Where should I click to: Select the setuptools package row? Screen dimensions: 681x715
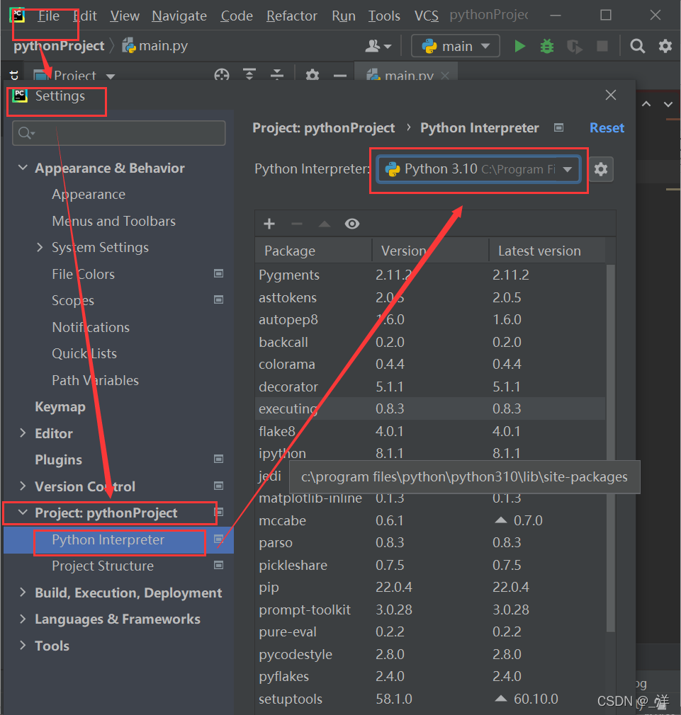click(430, 699)
